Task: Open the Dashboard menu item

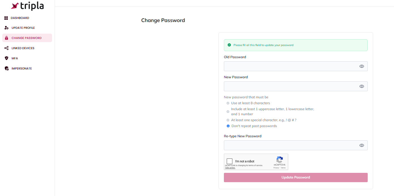Action: click(x=20, y=18)
